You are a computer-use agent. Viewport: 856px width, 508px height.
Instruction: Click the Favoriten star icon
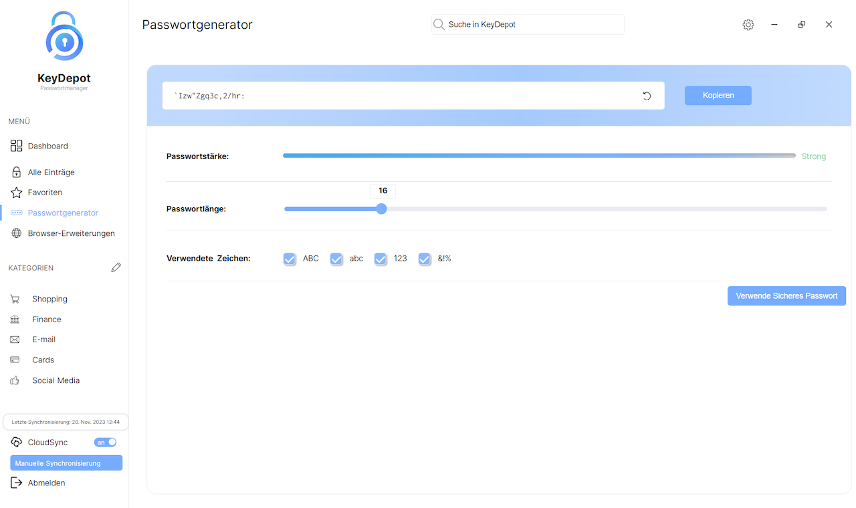coord(16,193)
